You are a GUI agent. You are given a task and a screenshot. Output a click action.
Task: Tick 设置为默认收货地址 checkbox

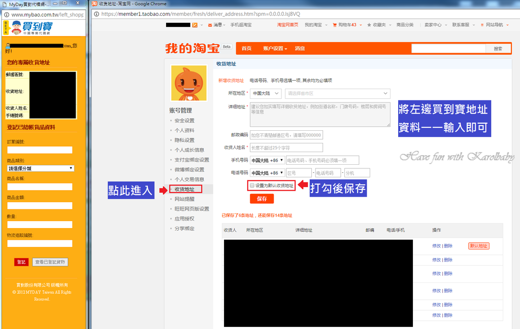[252, 186]
